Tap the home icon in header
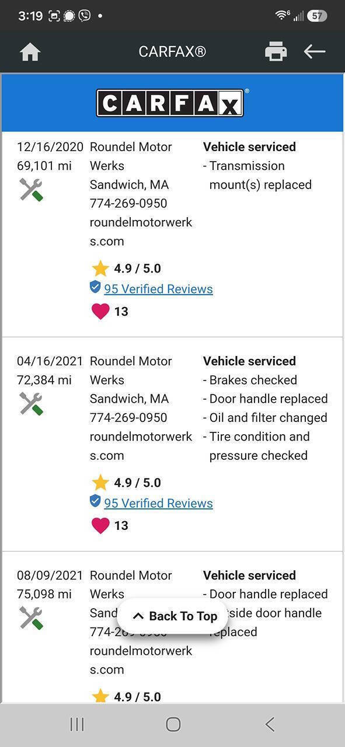The width and height of the screenshot is (345, 747). point(30,52)
